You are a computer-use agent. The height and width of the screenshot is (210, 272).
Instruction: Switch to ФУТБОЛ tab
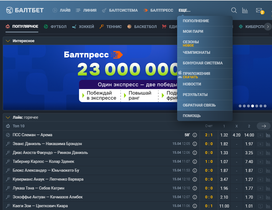click(x=55, y=27)
